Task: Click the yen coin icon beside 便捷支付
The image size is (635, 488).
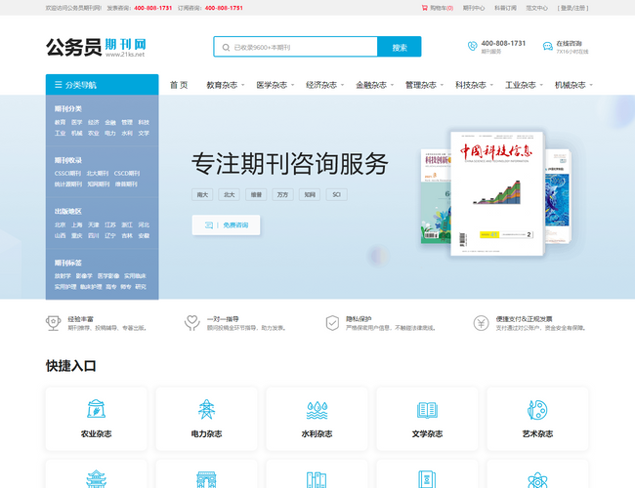Action: (x=481, y=323)
